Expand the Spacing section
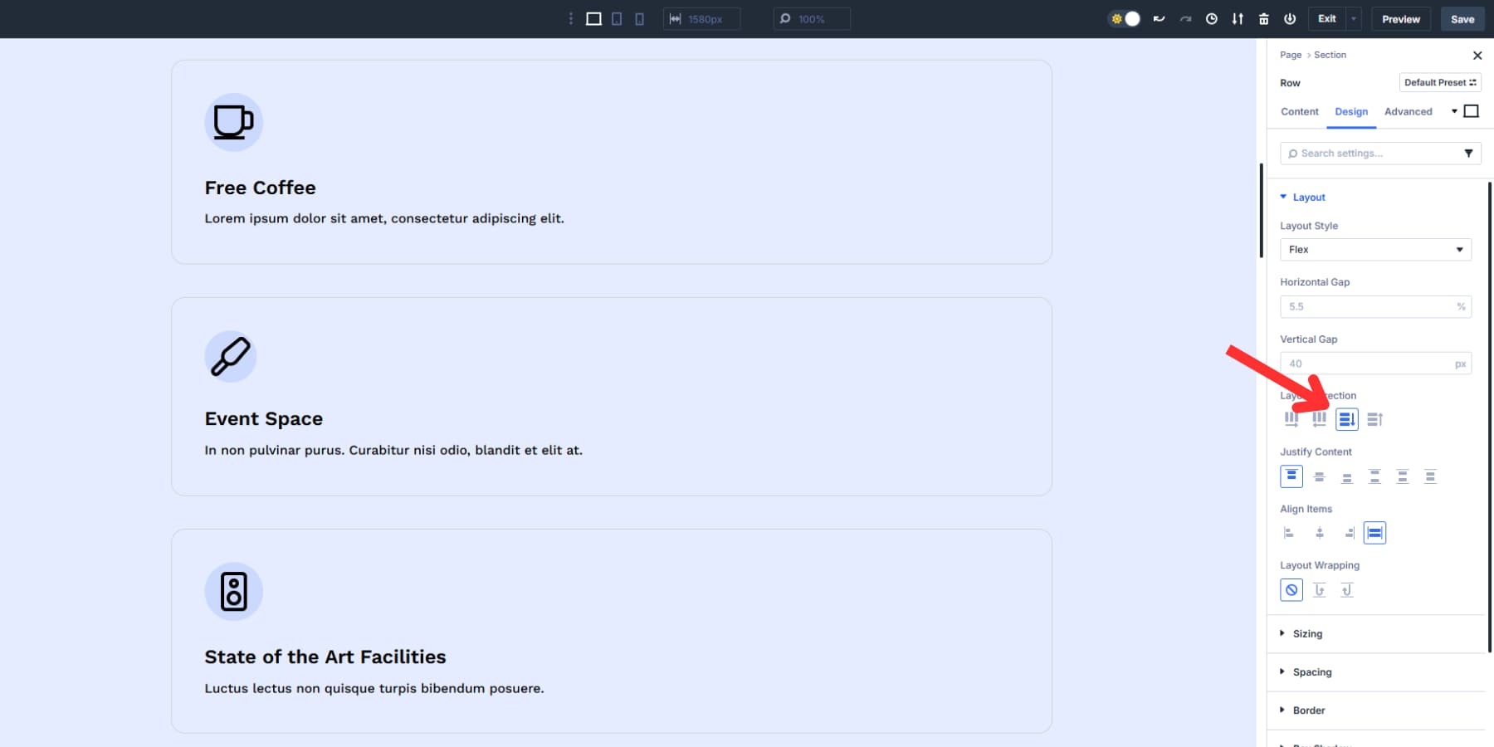This screenshot has height=747, width=1494. [1311, 672]
